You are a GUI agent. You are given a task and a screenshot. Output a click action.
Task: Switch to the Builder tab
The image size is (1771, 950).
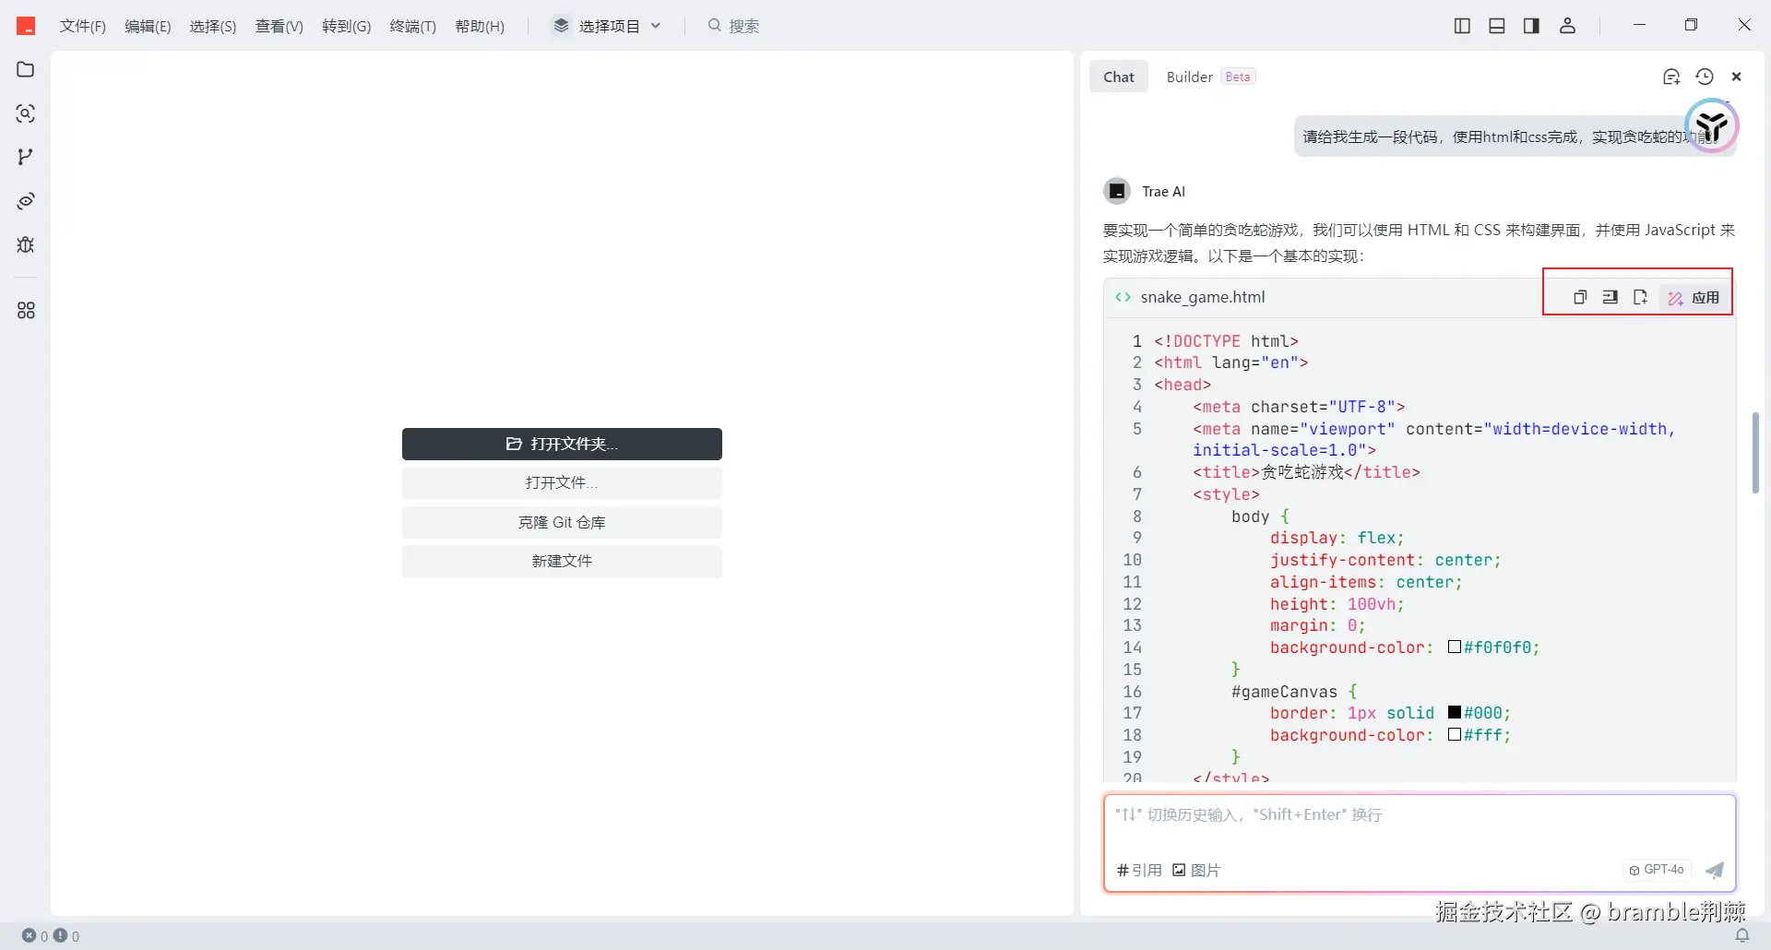[1189, 77]
